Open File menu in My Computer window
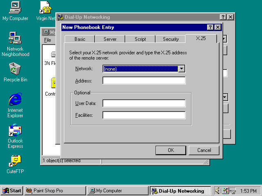This screenshot has height=196, width=262. pos(47,40)
